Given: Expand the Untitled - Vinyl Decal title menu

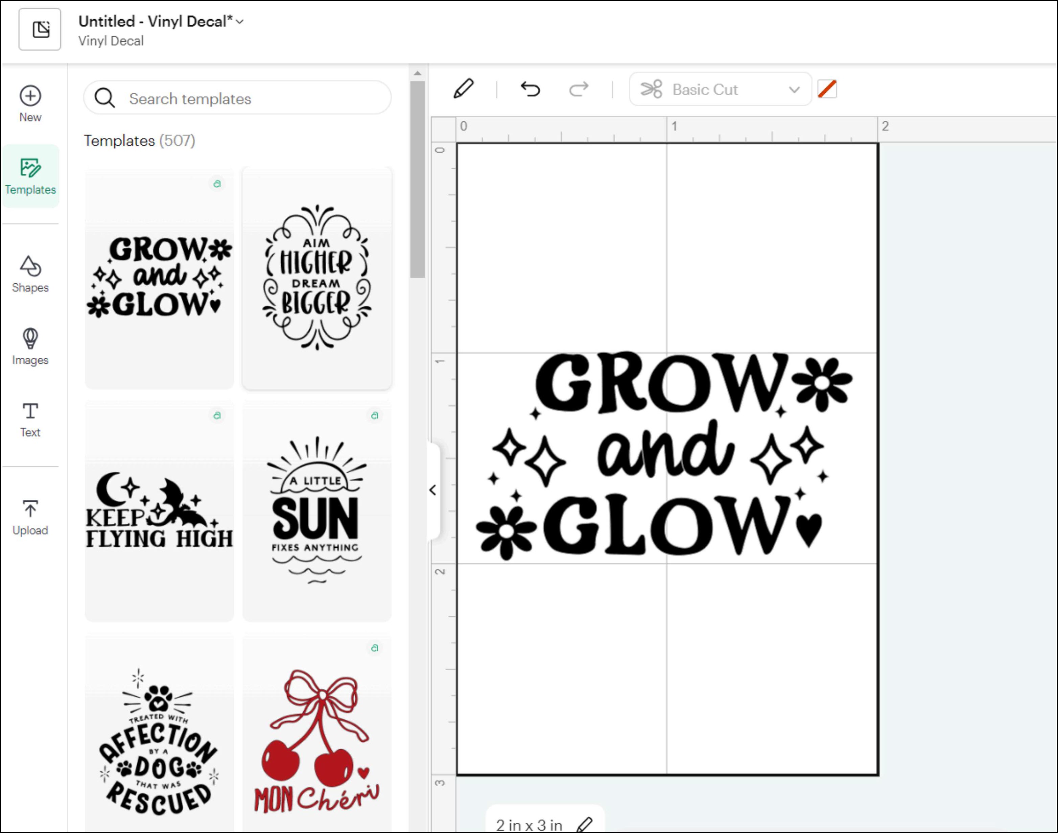Looking at the screenshot, I should (239, 21).
